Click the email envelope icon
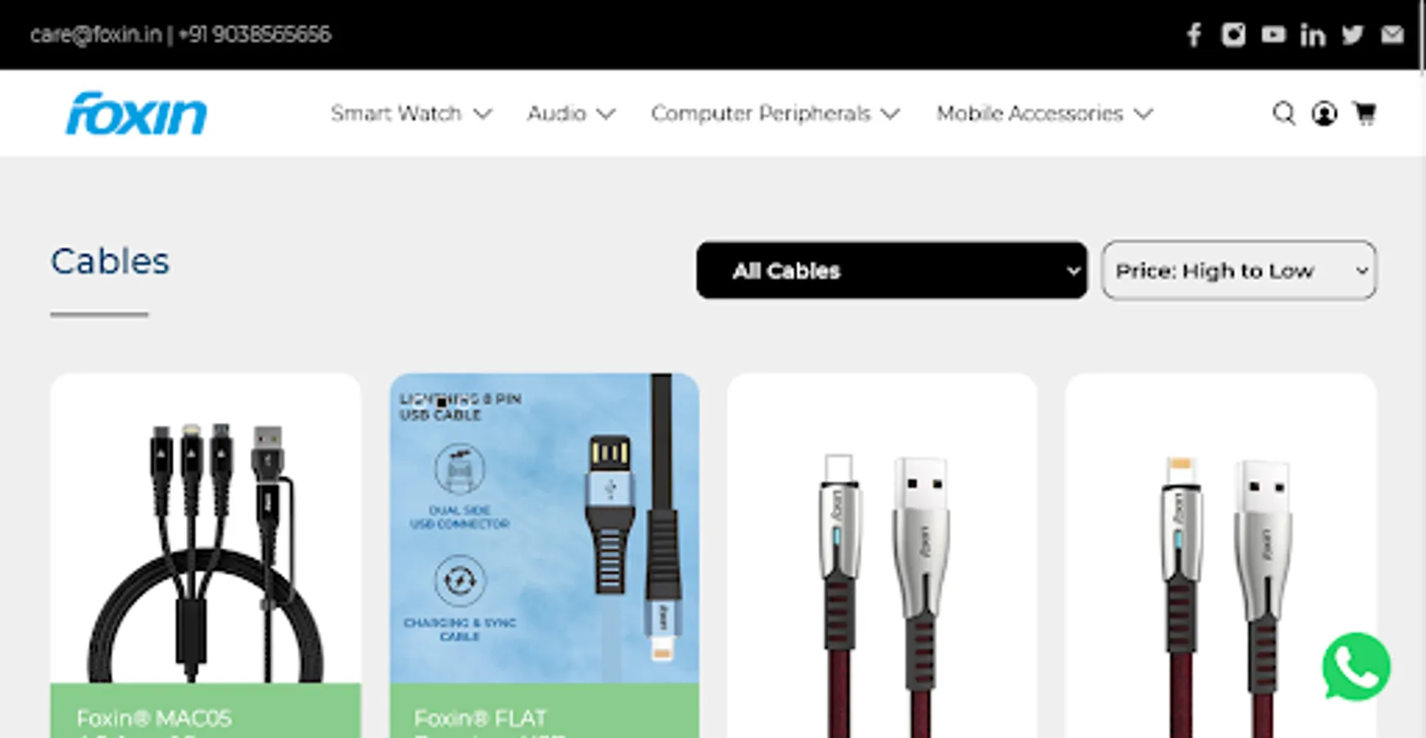 point(1392,34)
